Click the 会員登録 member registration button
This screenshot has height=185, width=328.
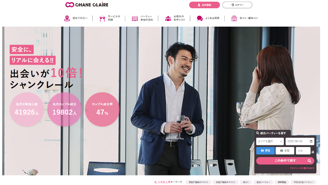204,5
